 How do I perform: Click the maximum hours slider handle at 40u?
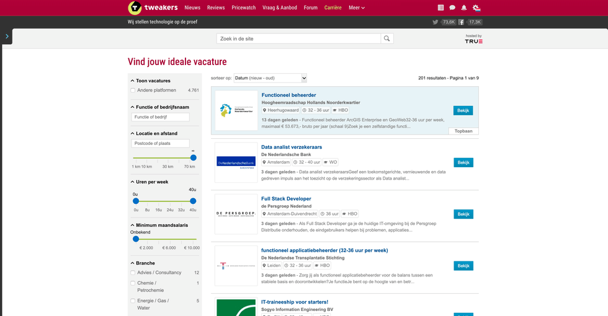point(193,201)
